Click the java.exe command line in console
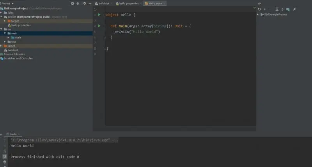The image size is (312, 167). 64,140
